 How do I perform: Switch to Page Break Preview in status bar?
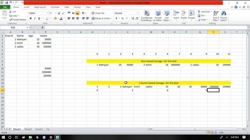point(215,133)
